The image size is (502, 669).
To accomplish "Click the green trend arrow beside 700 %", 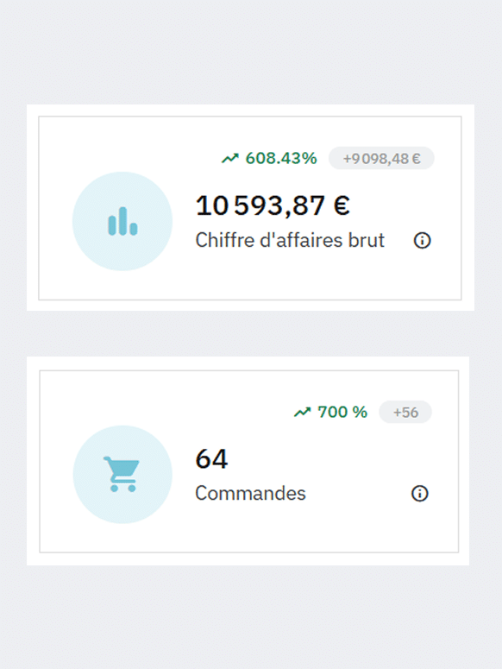I will point(303,412).
